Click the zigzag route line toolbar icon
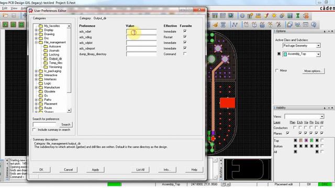The image size is (335, 188). pyautogui.click(x=234, y=25)
